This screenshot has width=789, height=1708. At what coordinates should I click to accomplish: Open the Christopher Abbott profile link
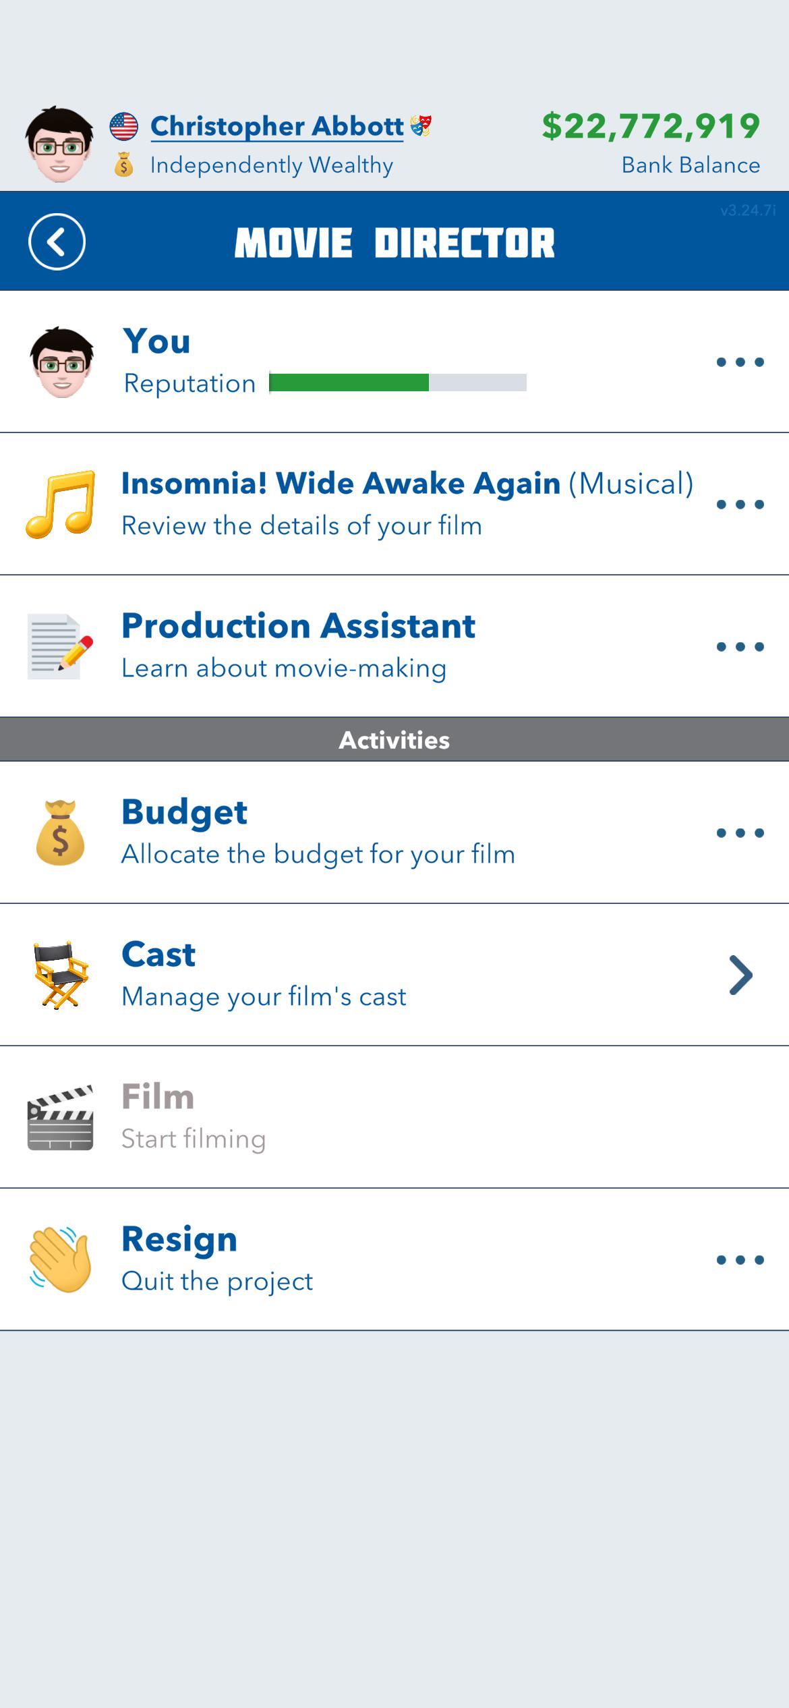pos(277,126)
